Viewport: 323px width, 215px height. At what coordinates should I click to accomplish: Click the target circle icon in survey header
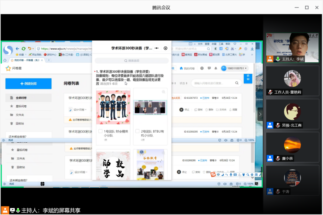(x=165, y=48)
